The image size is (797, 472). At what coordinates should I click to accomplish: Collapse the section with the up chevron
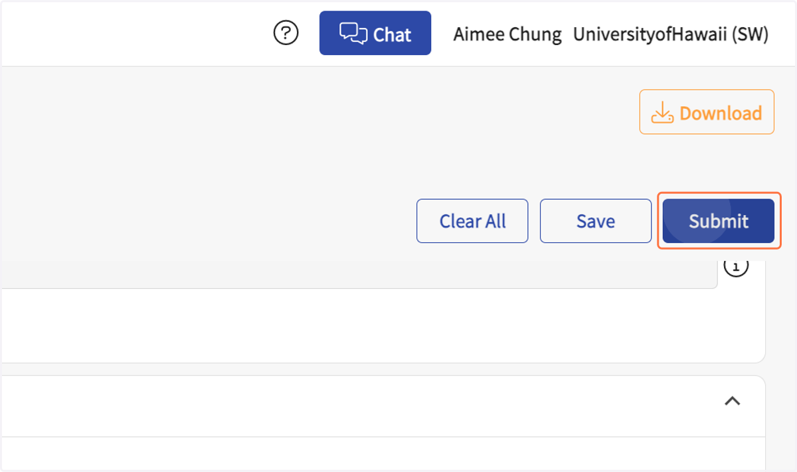tap(732, 401)
